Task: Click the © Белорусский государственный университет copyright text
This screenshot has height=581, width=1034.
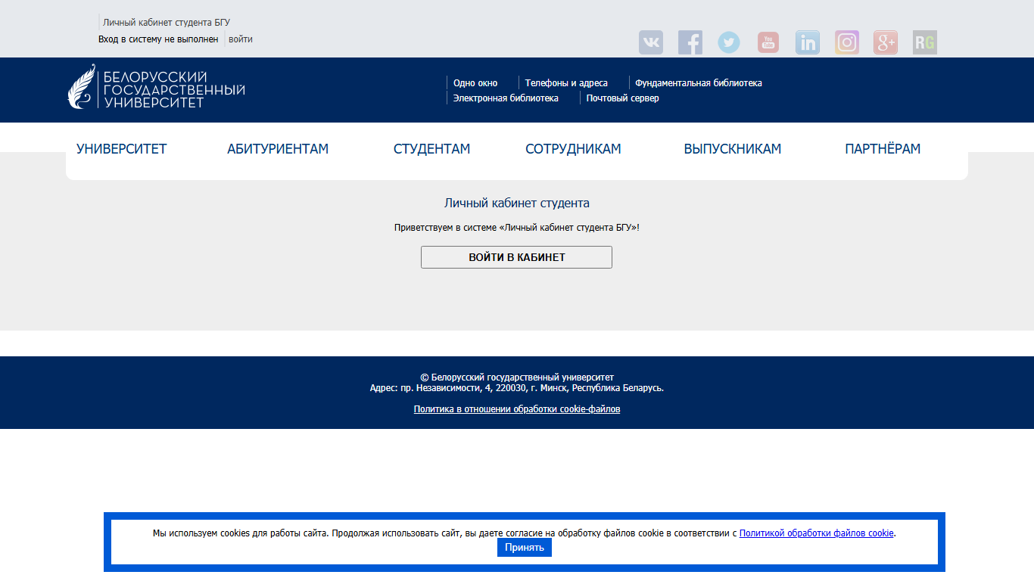Action: tap(517, 377)
